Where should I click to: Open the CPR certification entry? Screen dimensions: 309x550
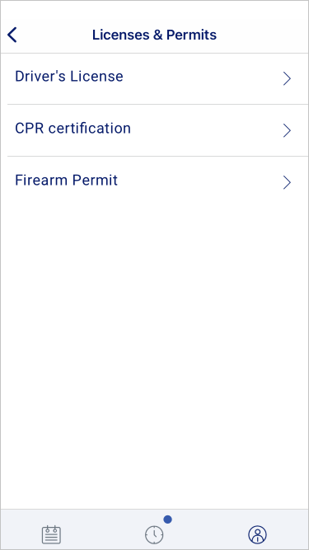(x=155, y=130)
